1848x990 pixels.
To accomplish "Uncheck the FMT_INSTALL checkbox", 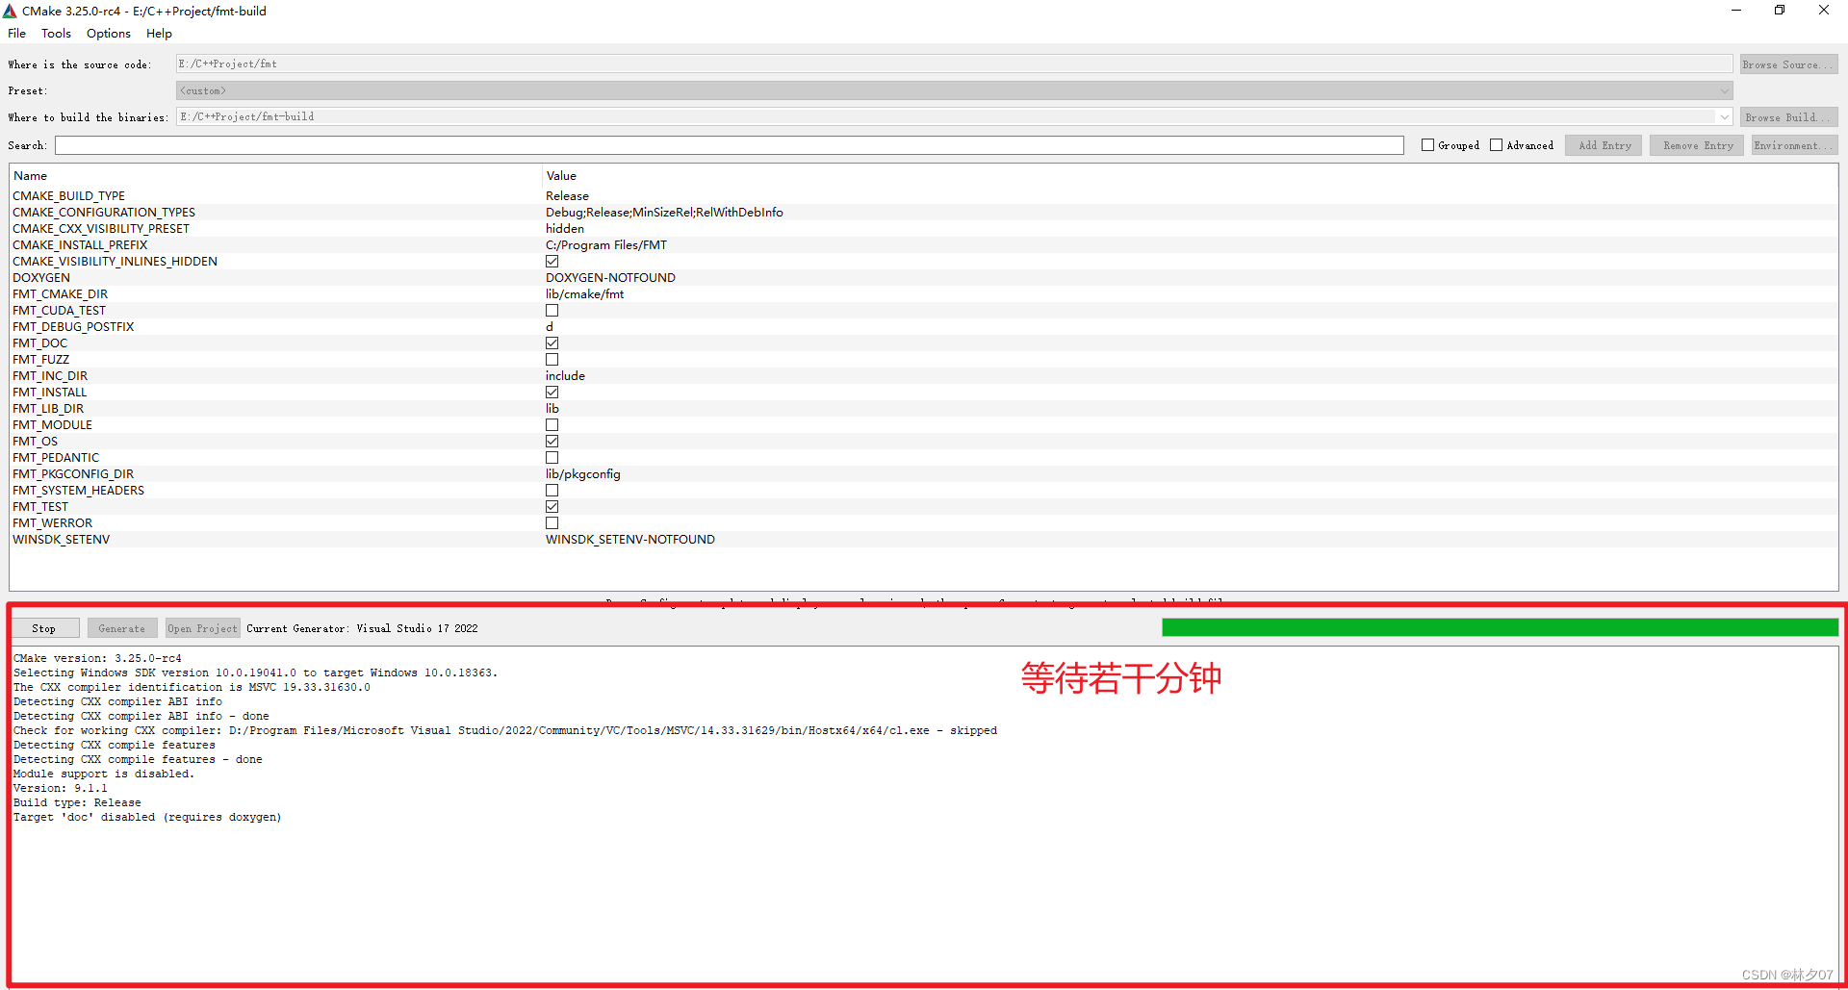I will (552, 393).
